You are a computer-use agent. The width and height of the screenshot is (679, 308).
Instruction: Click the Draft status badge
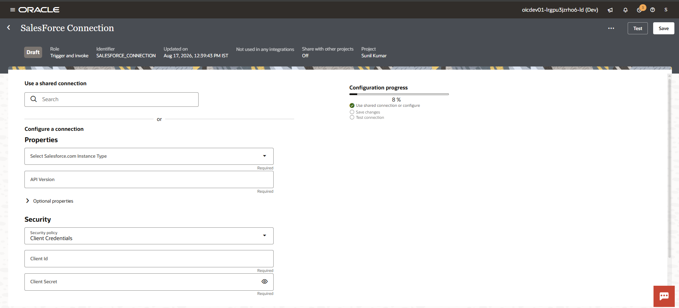(33, 52)
